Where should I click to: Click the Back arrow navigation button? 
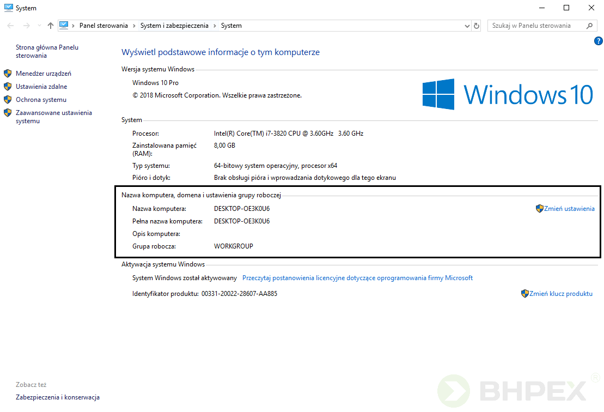click(10, 26)
